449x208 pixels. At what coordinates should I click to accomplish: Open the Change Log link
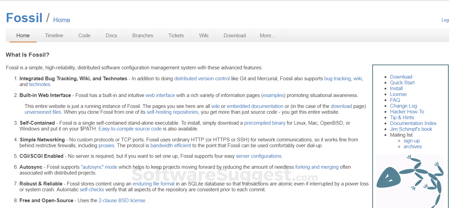point(403,106)
